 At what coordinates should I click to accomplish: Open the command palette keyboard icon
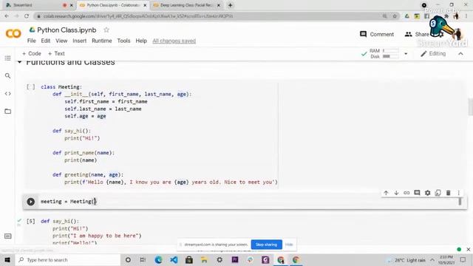pos(8,236)
